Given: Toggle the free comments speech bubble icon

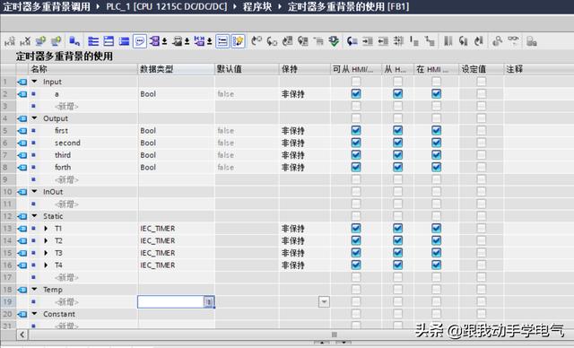Looking at the screenshot, I should coord(140,41).
